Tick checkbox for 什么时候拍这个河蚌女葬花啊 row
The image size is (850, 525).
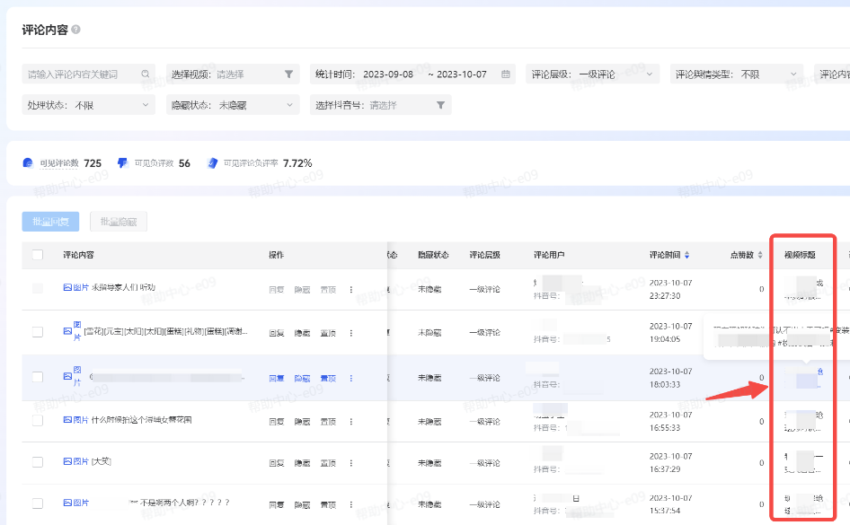tap(38, 420)
